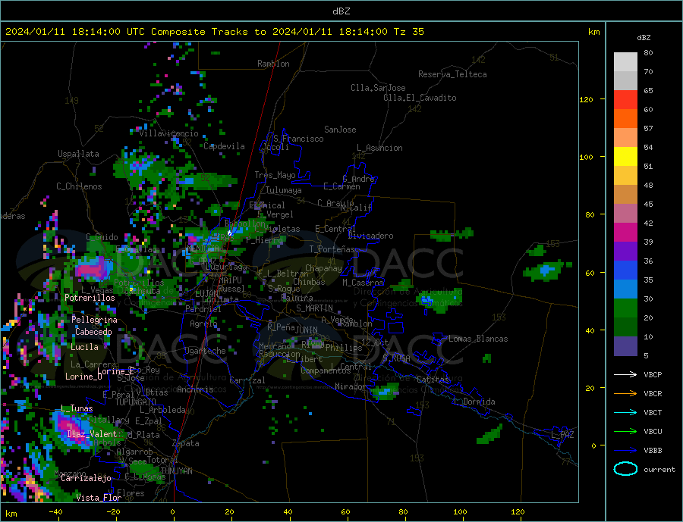Click the 'Ugarteche' place label

[x=205, y=351]
